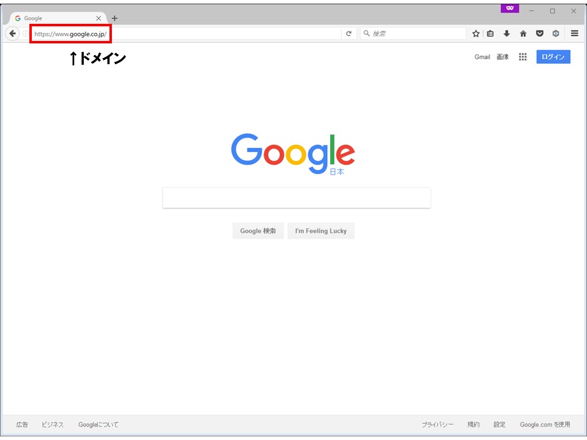Click the site info icon beside the URL
The width and height of the screenshot is (587, 440).
tap(25, 34)
